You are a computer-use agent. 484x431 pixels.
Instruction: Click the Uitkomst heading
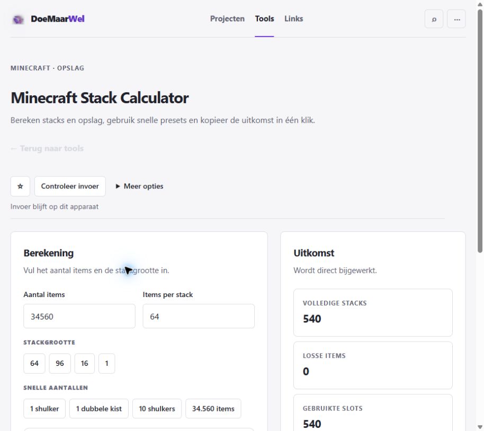pyautogui.click(x=314, y=253)
